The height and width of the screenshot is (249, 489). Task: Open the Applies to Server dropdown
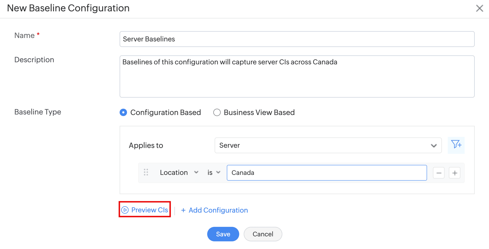[x=328, y=145]
